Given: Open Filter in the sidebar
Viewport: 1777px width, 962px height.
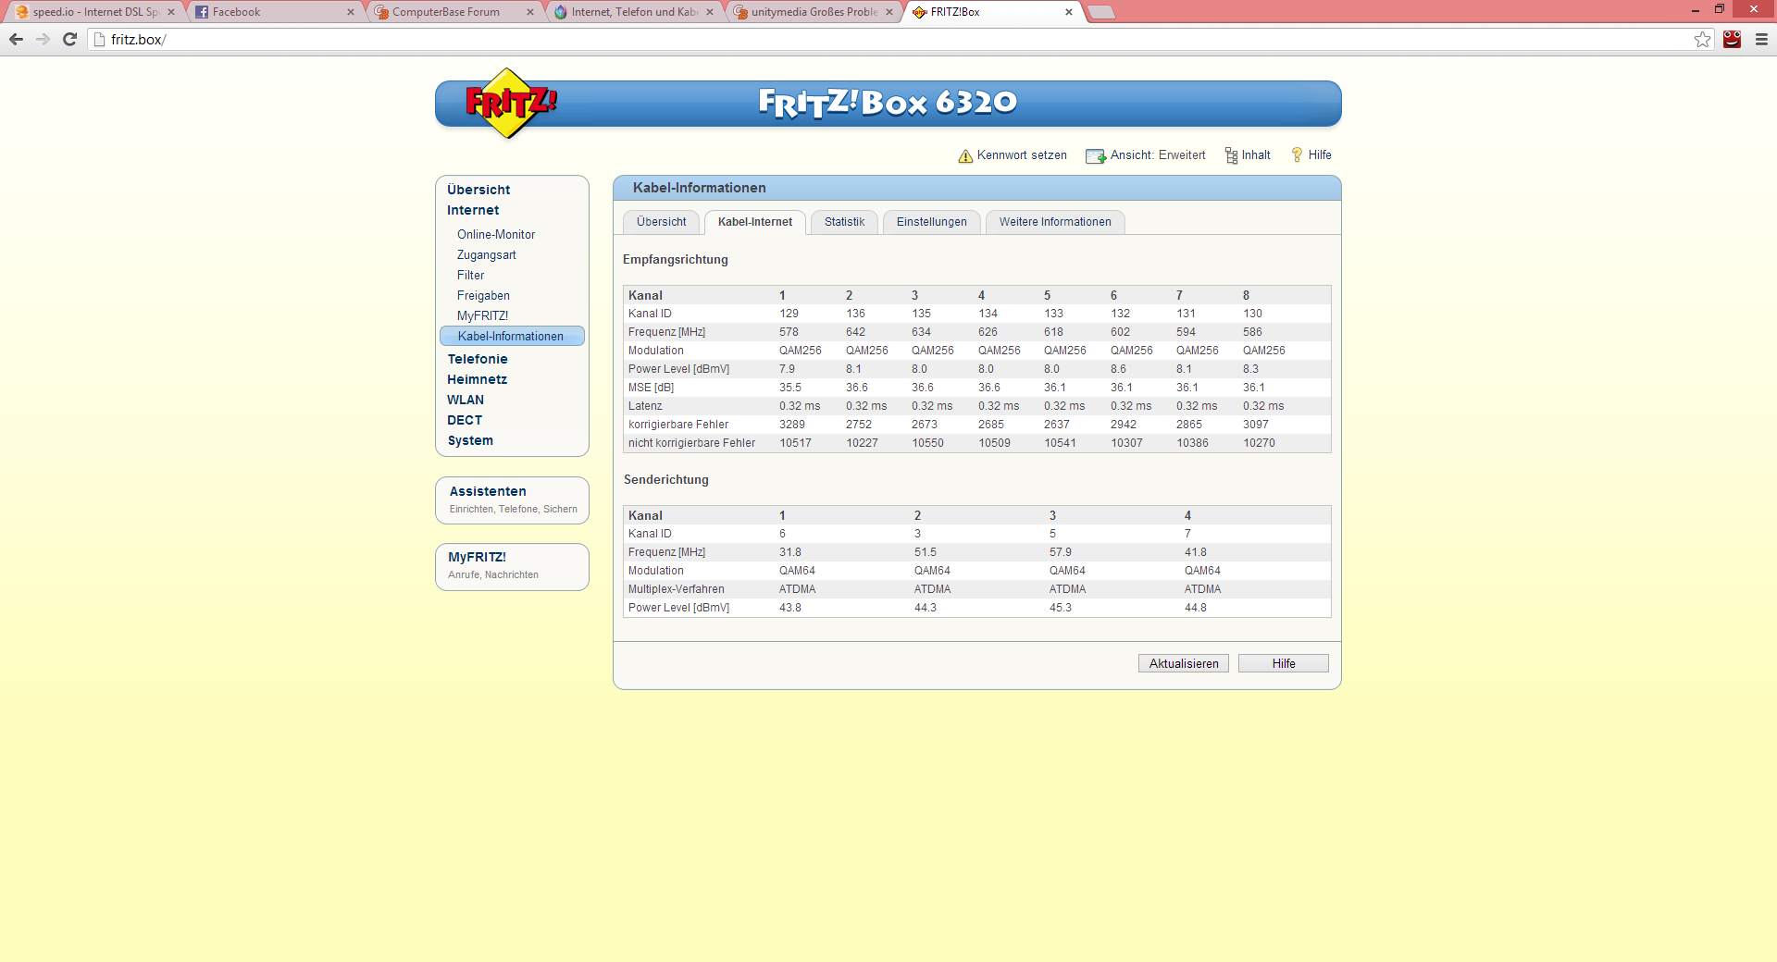Looking at the screenshot, I should [470, 276].
